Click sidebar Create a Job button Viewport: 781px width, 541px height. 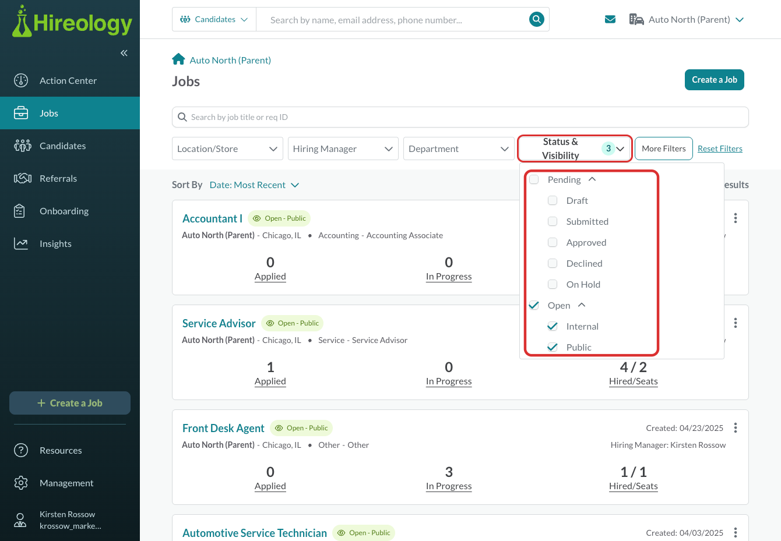coord(70,403)
